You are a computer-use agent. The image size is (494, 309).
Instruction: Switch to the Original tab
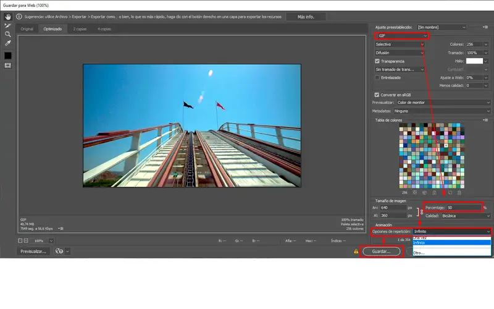[x=27, y=29]
